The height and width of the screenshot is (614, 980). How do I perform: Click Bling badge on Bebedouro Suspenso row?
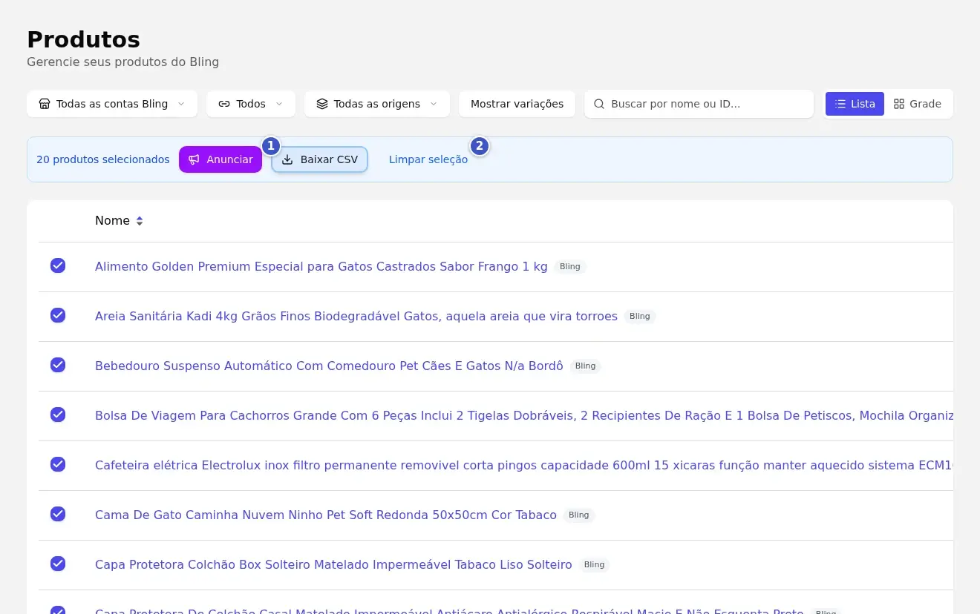point(586,366)
